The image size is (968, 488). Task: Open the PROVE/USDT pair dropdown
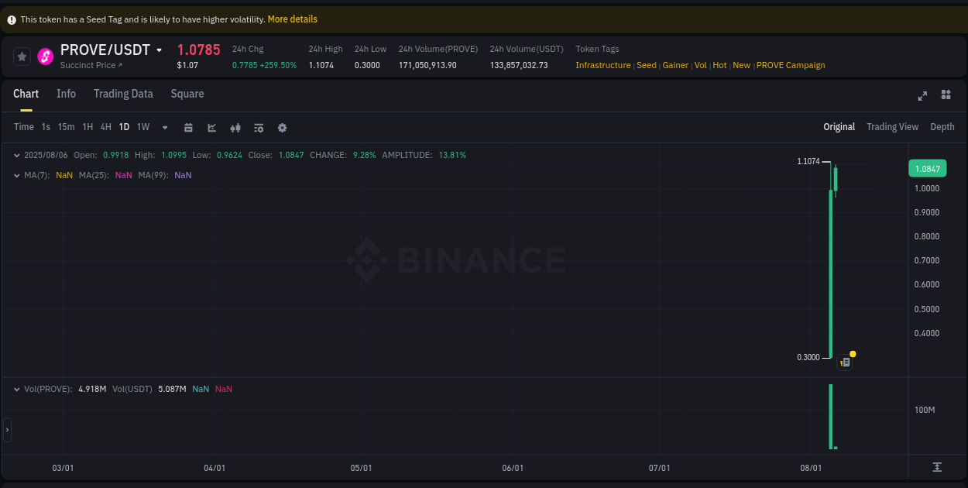point(160,50)
